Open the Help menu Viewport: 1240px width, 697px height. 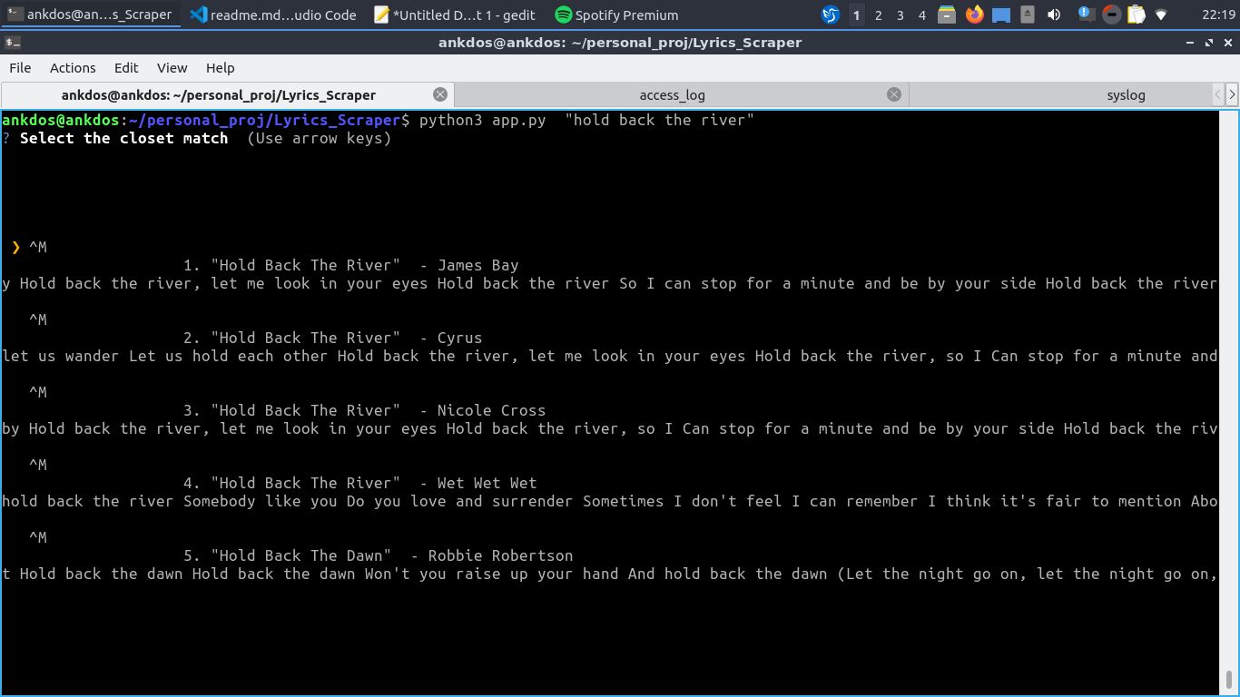(220, 68)
